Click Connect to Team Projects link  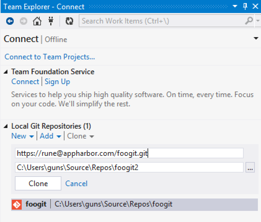click(x=50, y=57)
